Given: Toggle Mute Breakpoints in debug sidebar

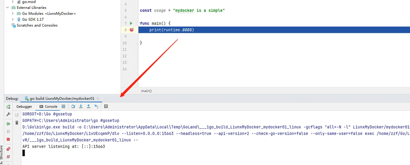Looking at the screenshot, I should pos(8,157).
